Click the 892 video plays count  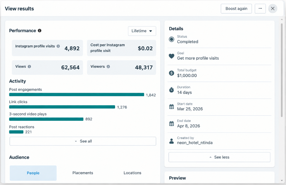pos(89,119)
